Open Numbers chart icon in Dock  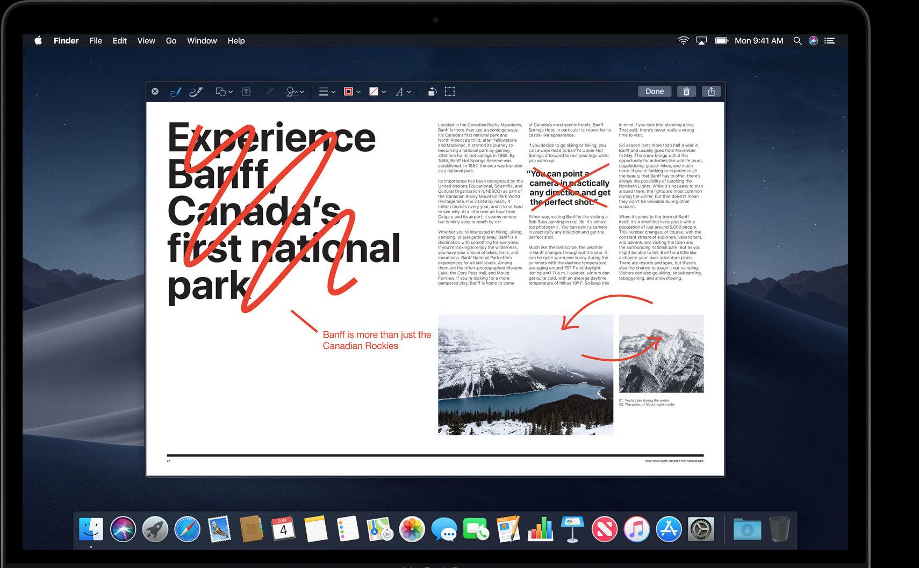pos(540,529)
